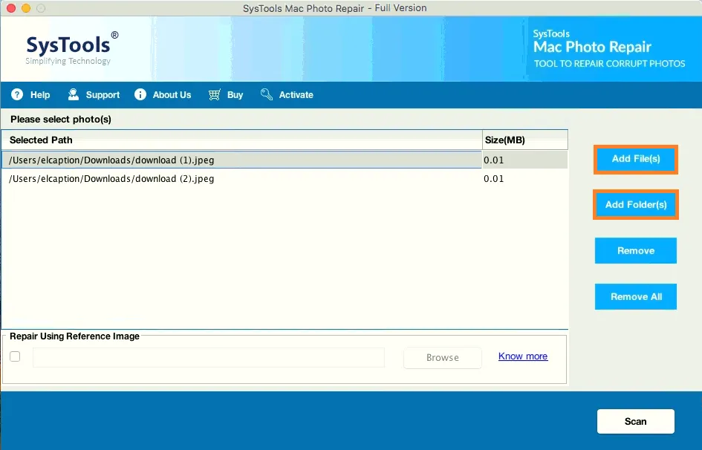
Task: Click the Support person icon
Action: (x=73, y=94)
